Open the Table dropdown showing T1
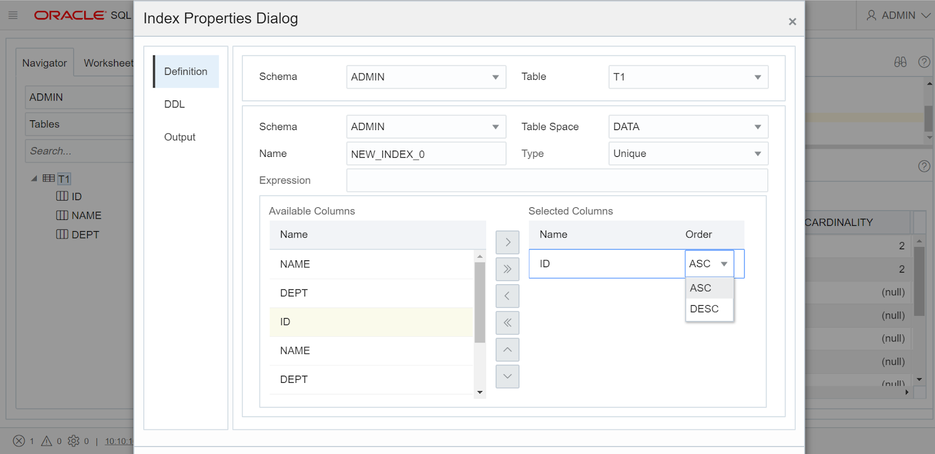Screen dimensions: 935x454 [x=688, y=77]
